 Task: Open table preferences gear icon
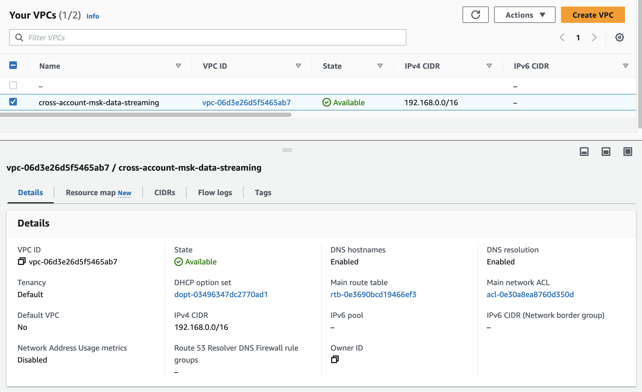pyautogui.click(x=619, y=37)
